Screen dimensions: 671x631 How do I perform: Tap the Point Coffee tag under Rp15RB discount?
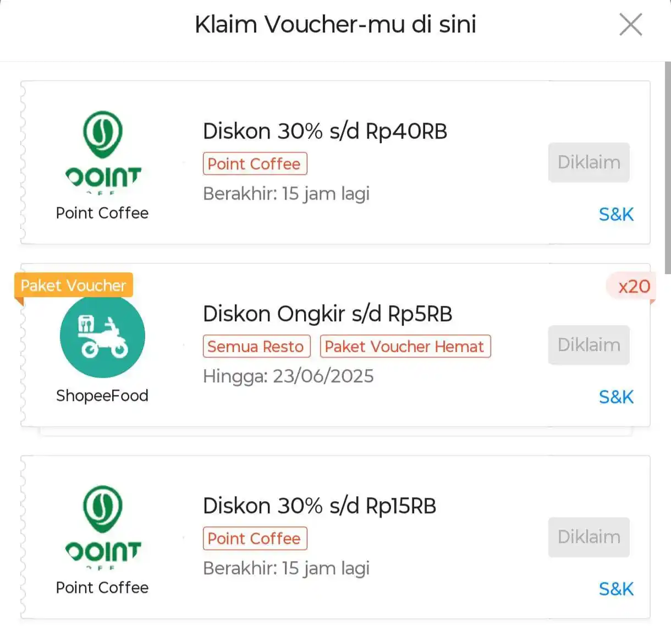click(255, 539)
